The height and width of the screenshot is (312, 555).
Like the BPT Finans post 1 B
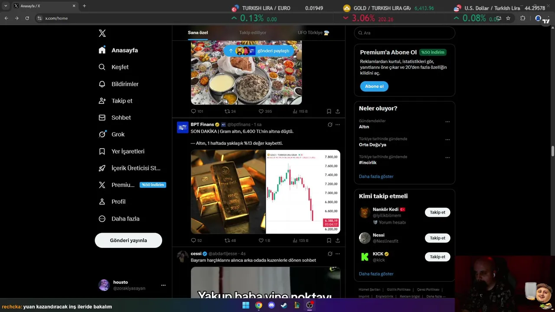pyautogui.click(x=264, y=240)
